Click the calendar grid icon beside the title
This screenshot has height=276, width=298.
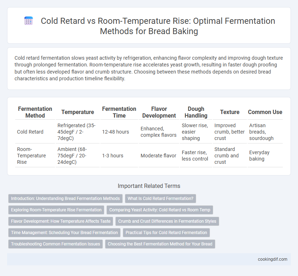tap(29, 21)
